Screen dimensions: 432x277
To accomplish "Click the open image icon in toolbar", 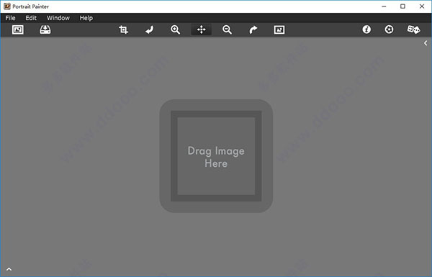I will pos(17,29).
